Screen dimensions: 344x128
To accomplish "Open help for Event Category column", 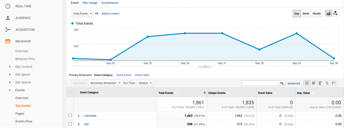I will 101,92.
